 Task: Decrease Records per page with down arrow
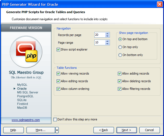pos(107,36)
